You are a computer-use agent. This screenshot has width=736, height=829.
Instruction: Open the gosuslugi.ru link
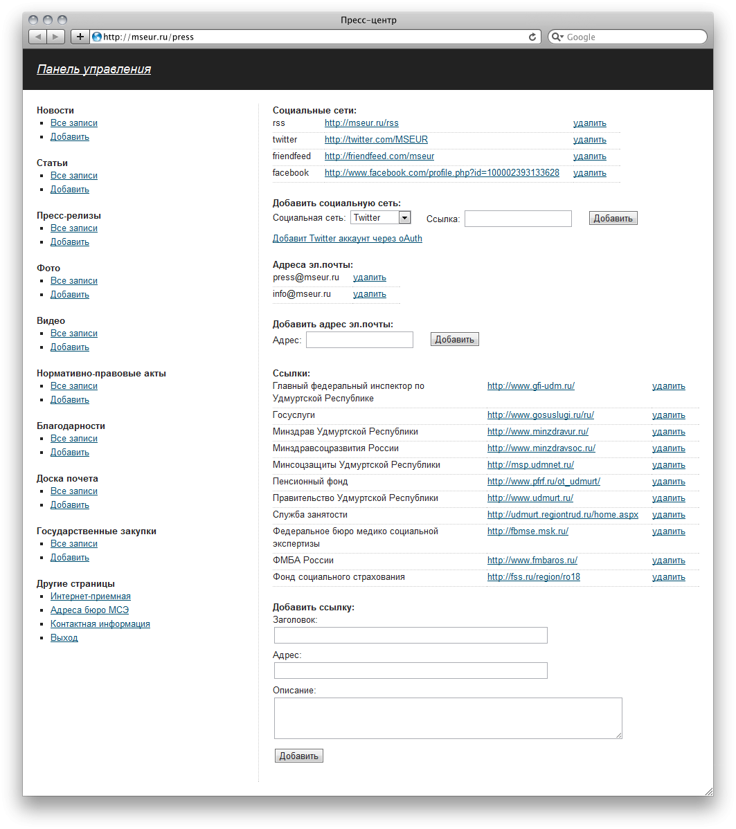(540, 415)
